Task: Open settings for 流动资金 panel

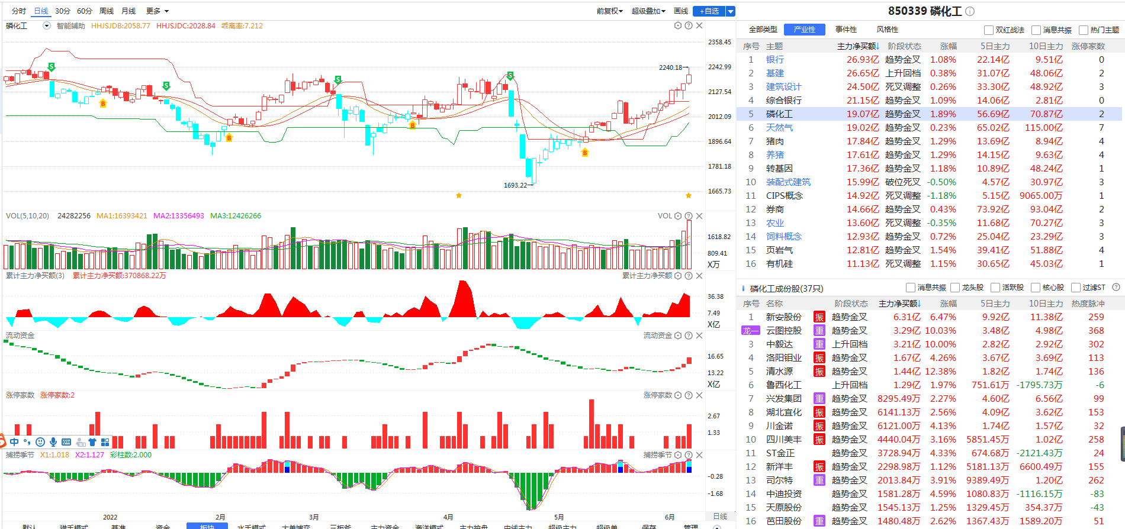Action: click(678, 336)
